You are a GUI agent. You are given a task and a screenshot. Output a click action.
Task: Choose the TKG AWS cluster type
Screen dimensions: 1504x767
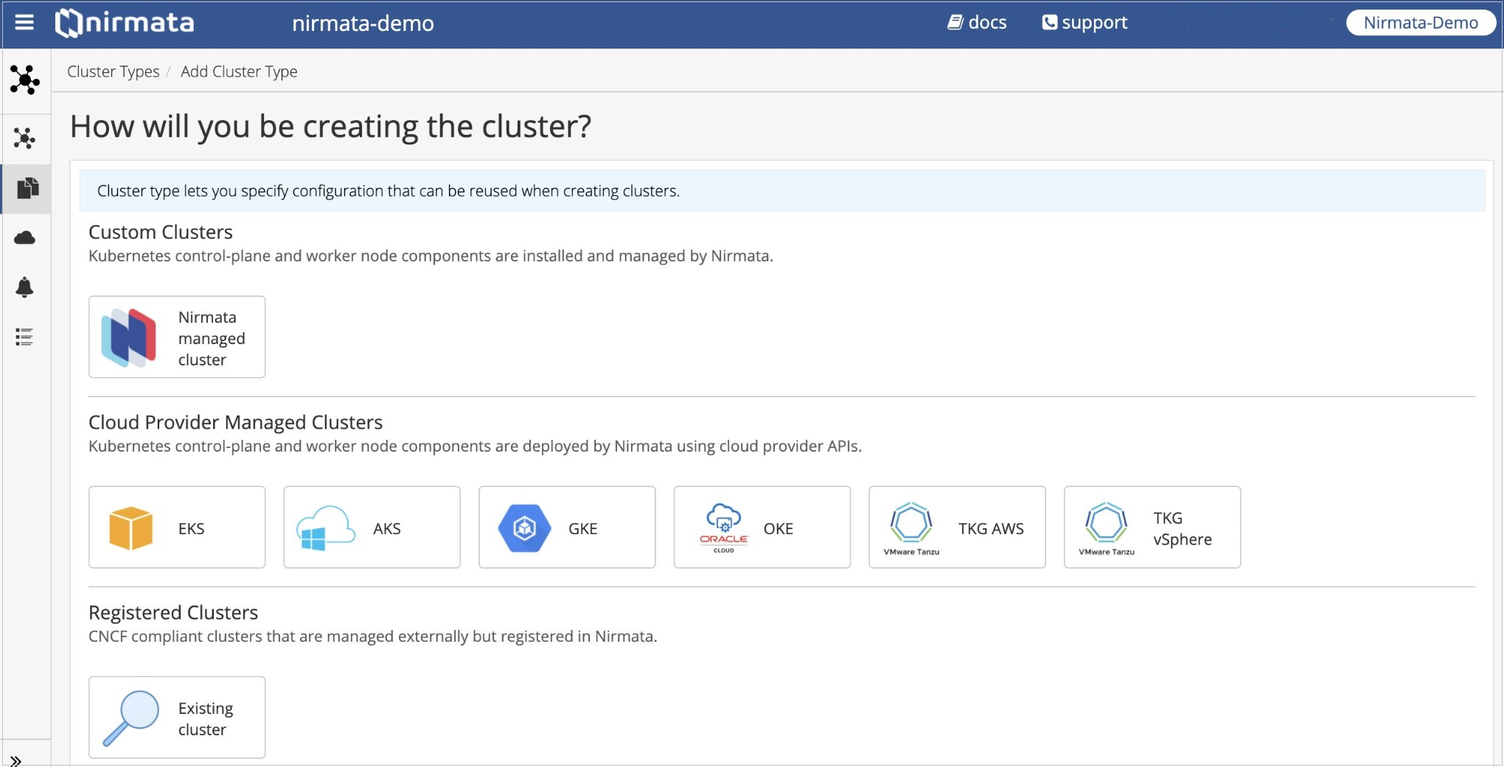point(957,528)
